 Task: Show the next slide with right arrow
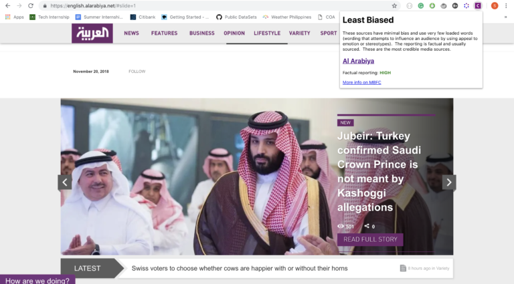coord(449,182)
